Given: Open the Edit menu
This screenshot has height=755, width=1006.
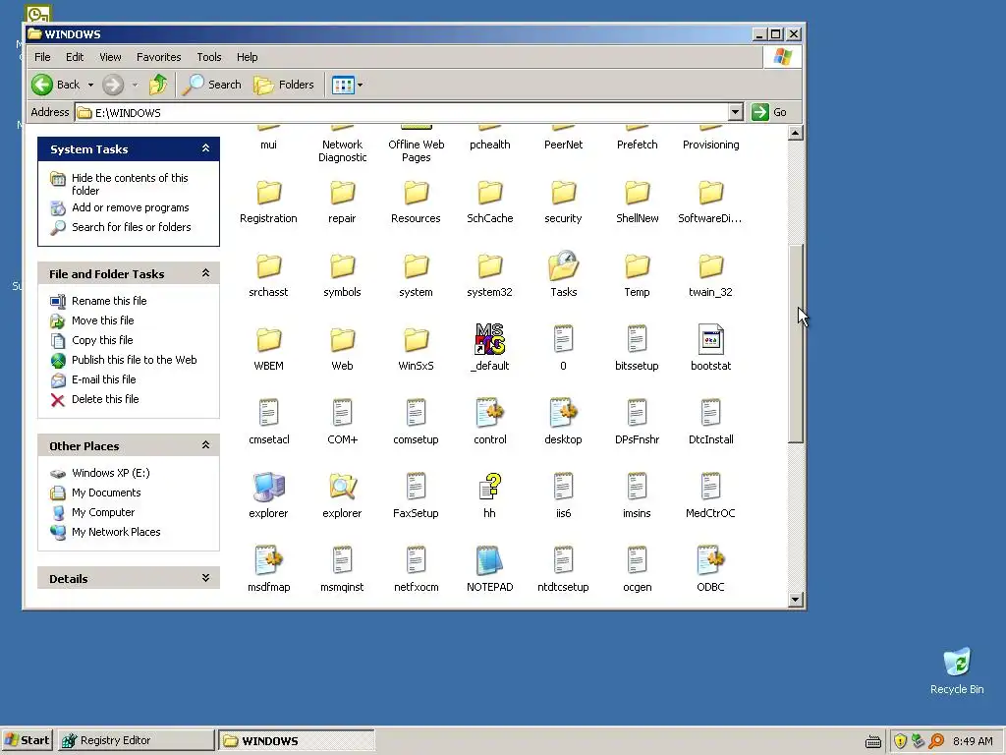Looking at the screenshot, I should 75,57.
